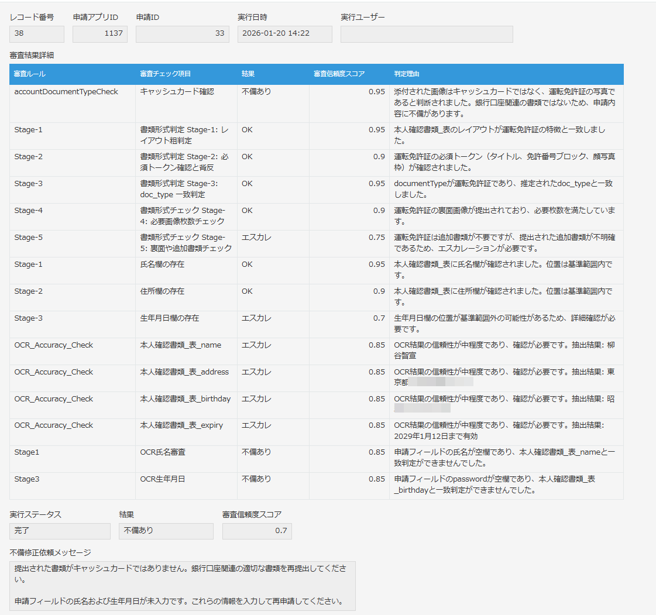Click the 審査ルール column header

tap(73, 74)
